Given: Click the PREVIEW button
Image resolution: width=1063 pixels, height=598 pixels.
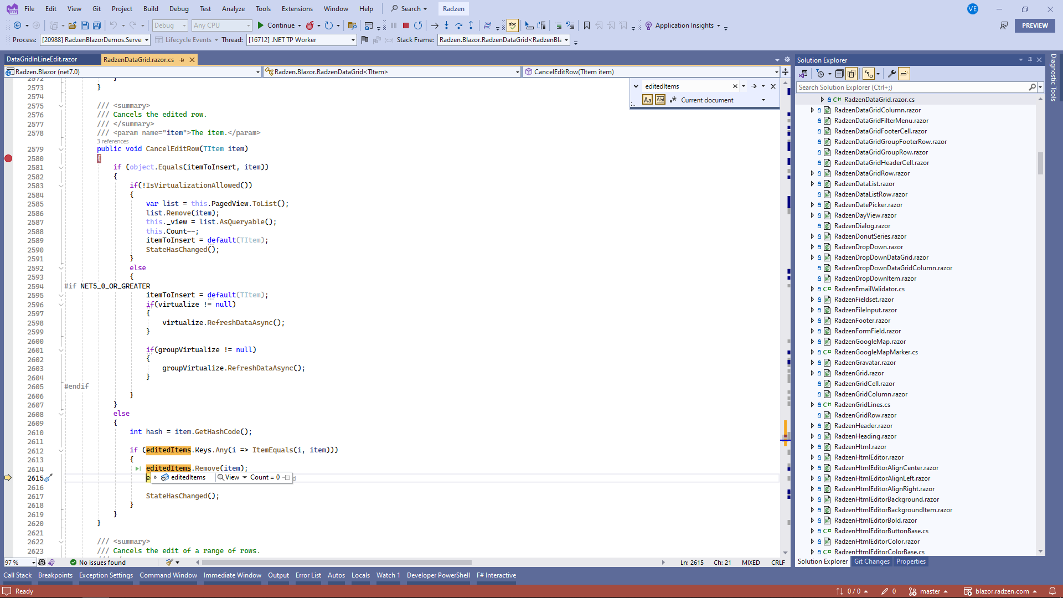Looking at the screenshot, I should pyautogui.click(x=1035, y=25).
